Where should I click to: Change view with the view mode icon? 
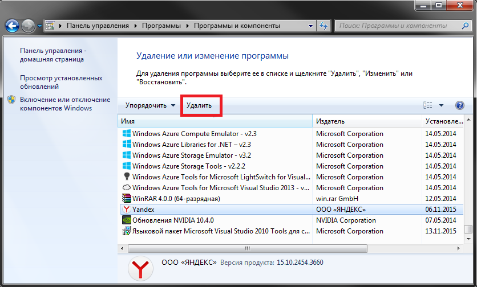(428, 105)
